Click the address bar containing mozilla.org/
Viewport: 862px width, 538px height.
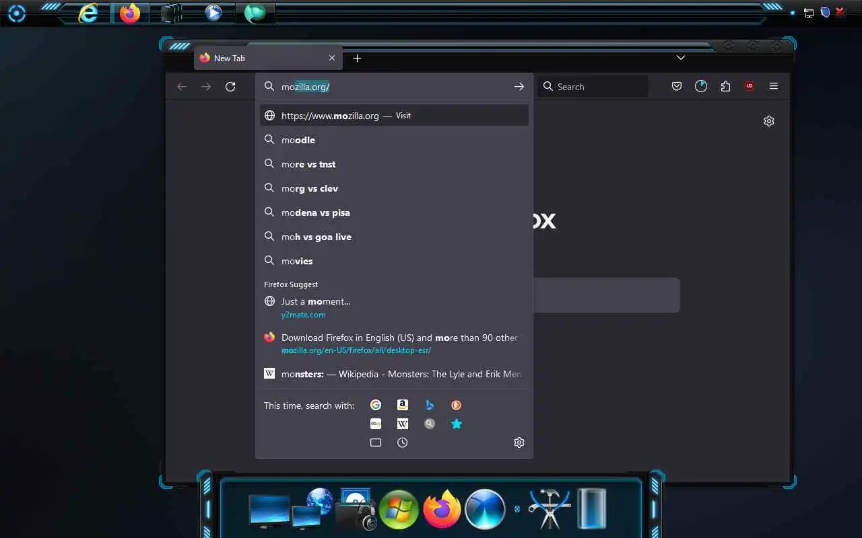394,87
